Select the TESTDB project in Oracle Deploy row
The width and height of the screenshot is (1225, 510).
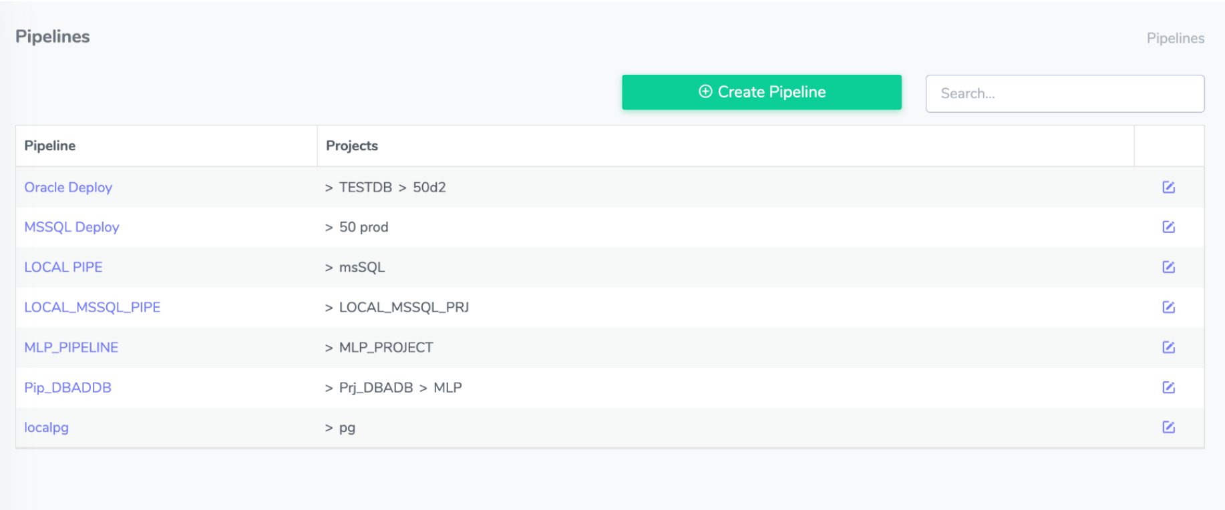(x=365, y=188)
